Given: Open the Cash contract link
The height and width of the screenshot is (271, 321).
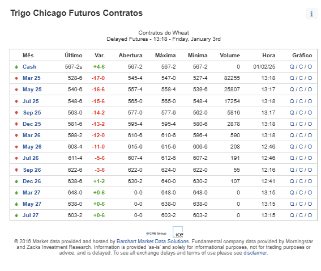Looking at the screenshot, I should tap(29, 67).
